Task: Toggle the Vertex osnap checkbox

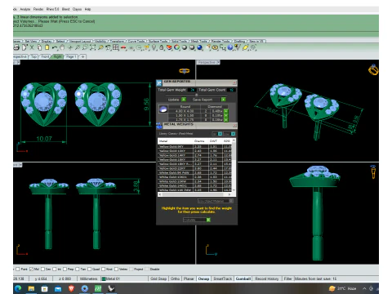Action: [x=116, y=269]
